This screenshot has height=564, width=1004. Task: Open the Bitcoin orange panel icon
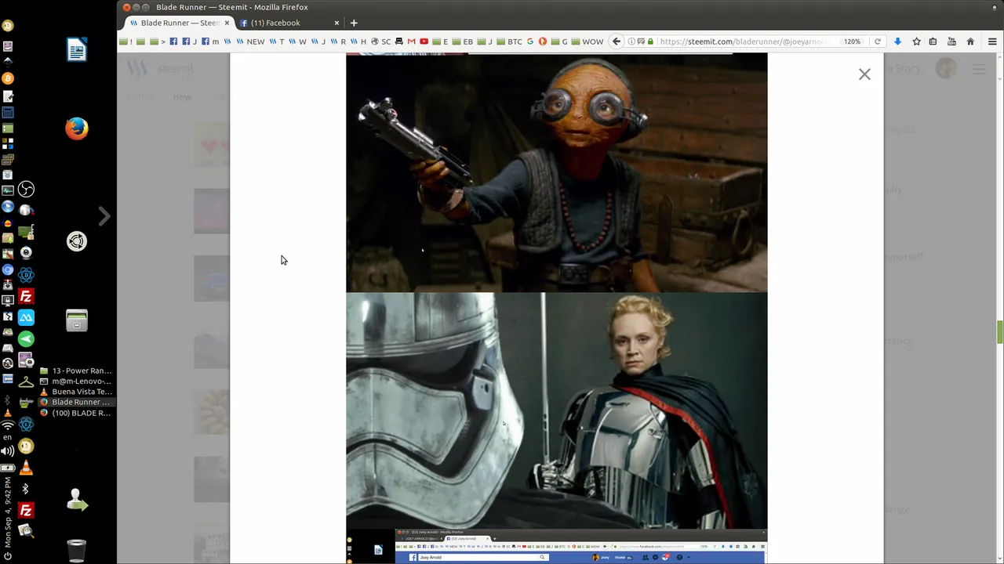point(8,78)
